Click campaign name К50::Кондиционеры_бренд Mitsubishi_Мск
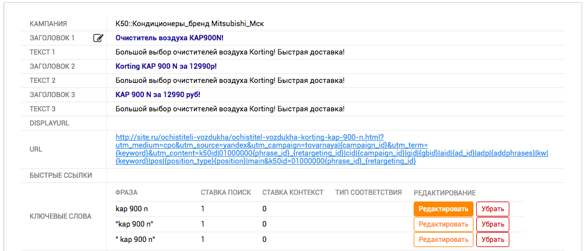Viewport: 585px width, 251px height. (190, 24)
